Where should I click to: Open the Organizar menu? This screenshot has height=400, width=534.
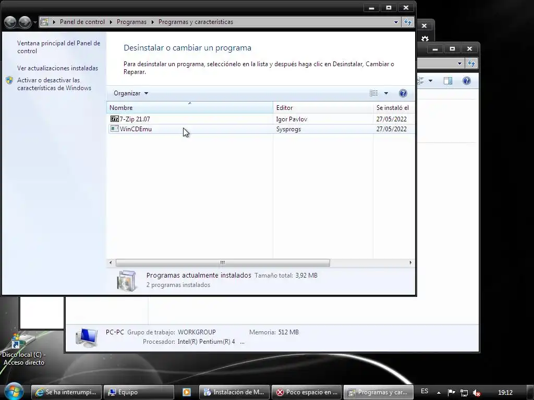131,93
